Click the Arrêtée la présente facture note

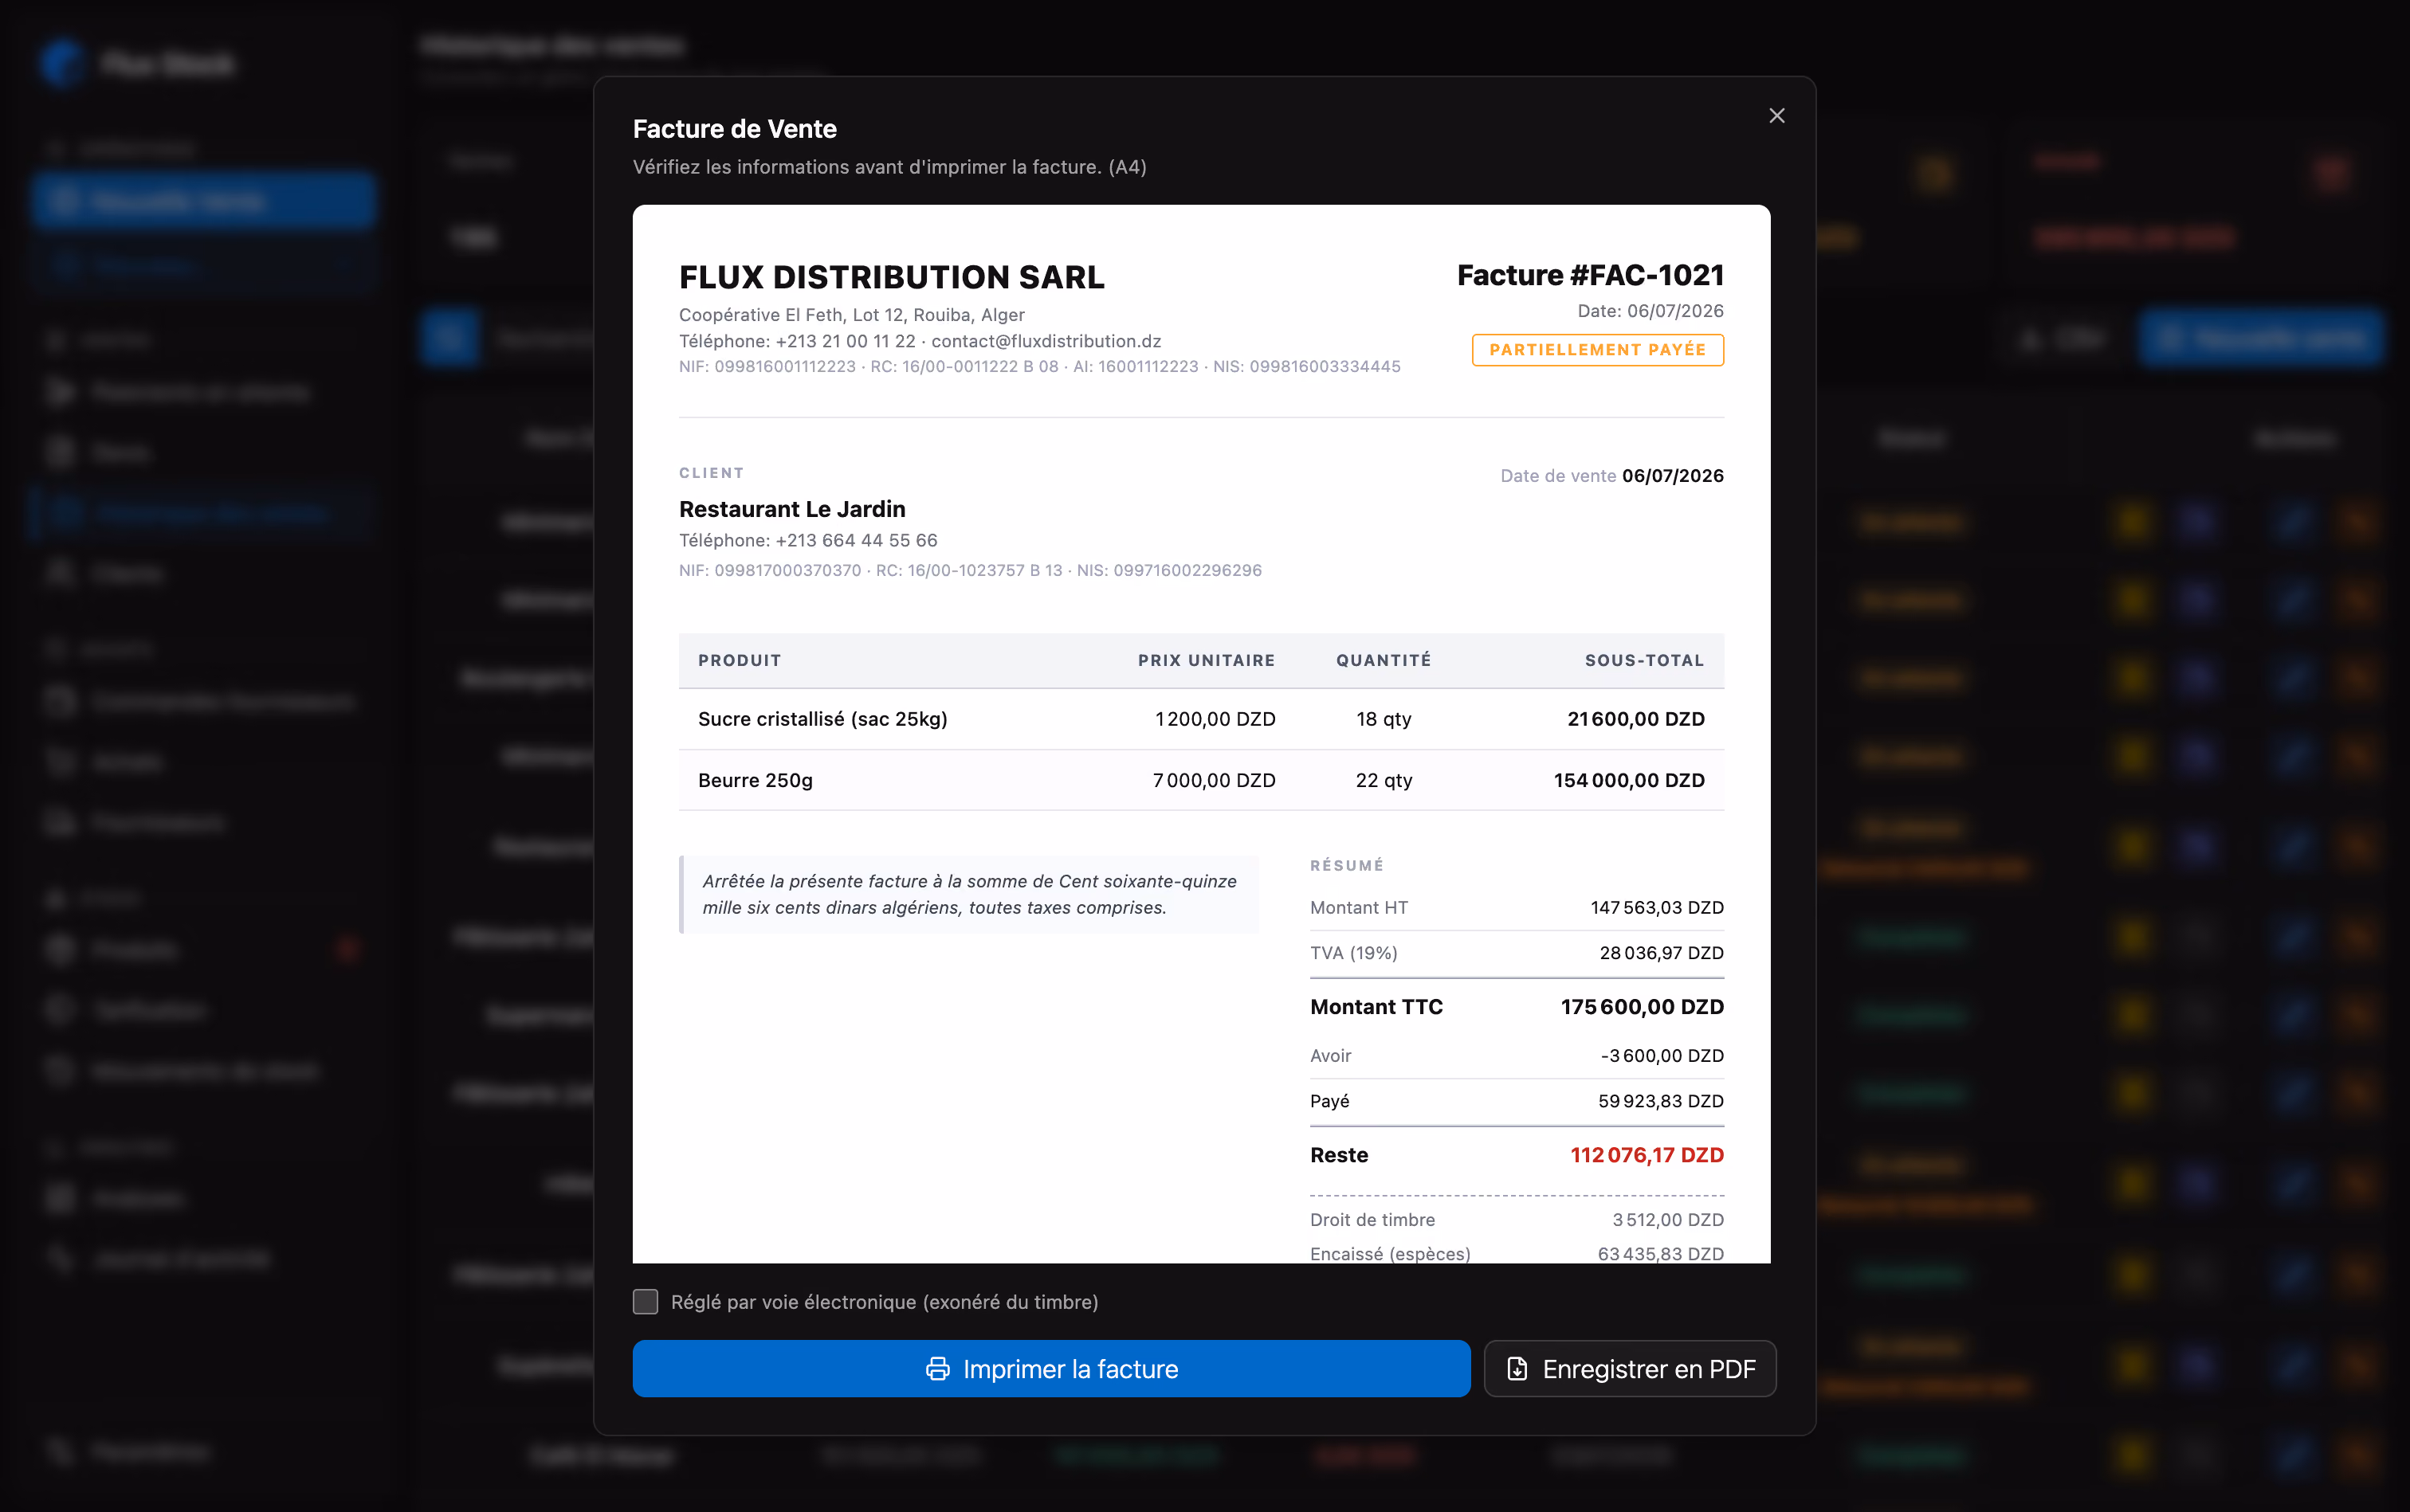tap(968, 894)
